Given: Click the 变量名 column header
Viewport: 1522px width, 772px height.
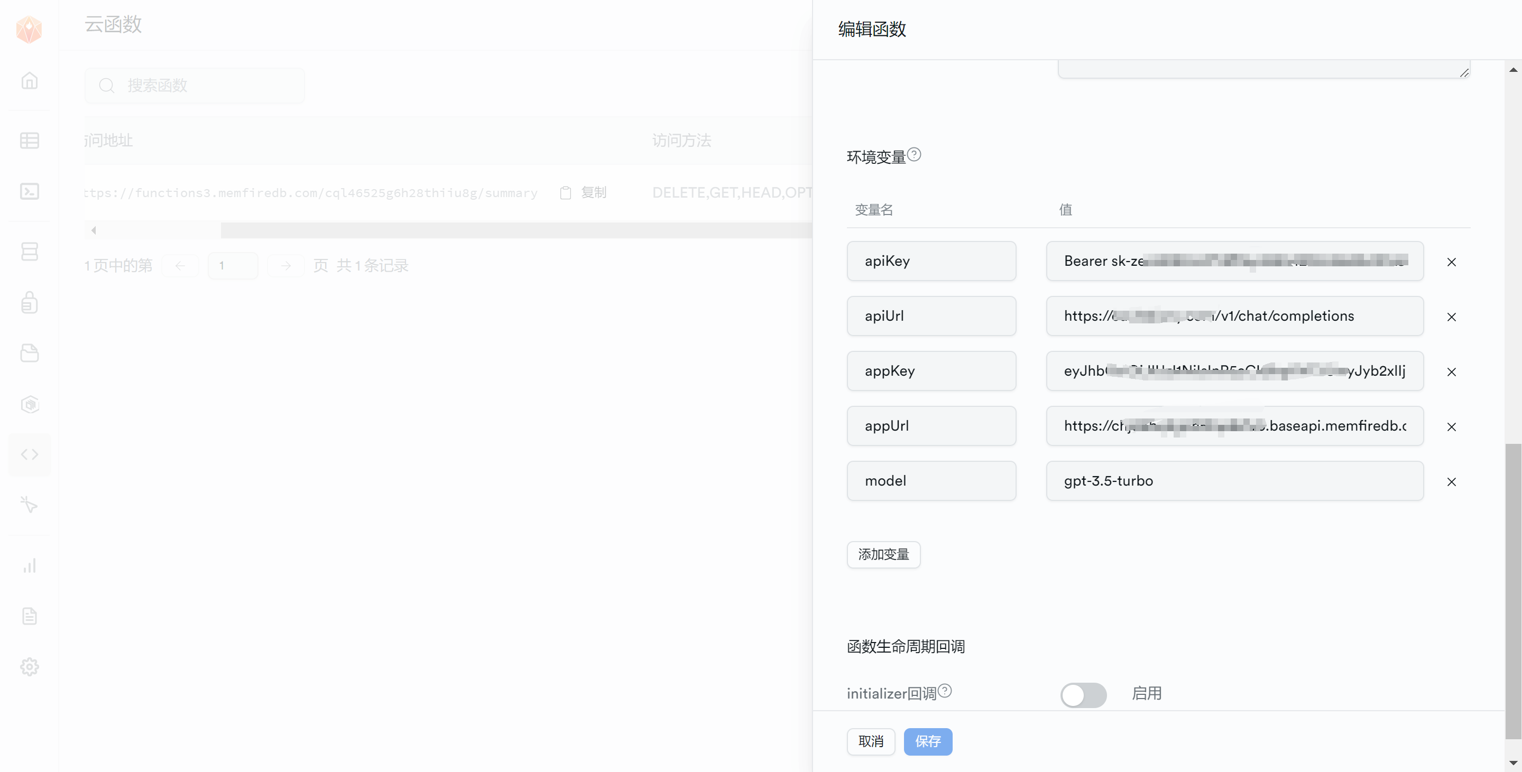Looking at the screenshot, I should pyautogui.click(x=874, y=210).
